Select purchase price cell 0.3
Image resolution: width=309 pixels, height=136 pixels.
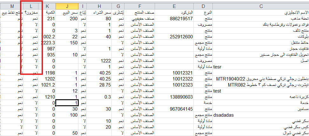(99, 97)
